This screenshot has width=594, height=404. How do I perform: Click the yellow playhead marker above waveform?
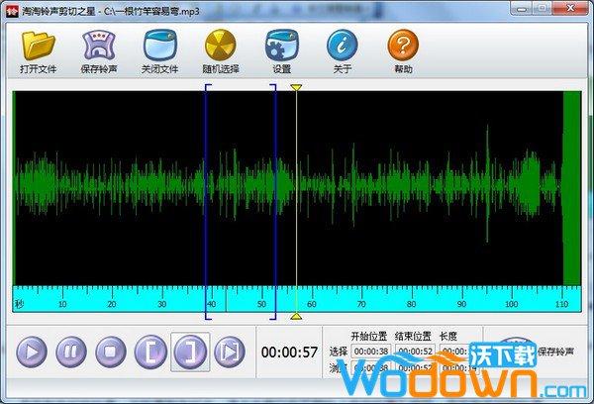click(296, 87)
